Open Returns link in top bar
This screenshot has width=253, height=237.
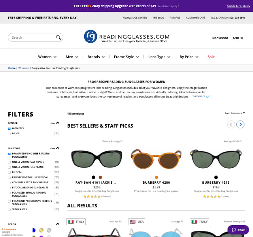coord(175,17)
